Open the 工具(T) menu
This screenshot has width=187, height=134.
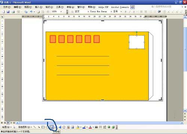tap(60, 7)
